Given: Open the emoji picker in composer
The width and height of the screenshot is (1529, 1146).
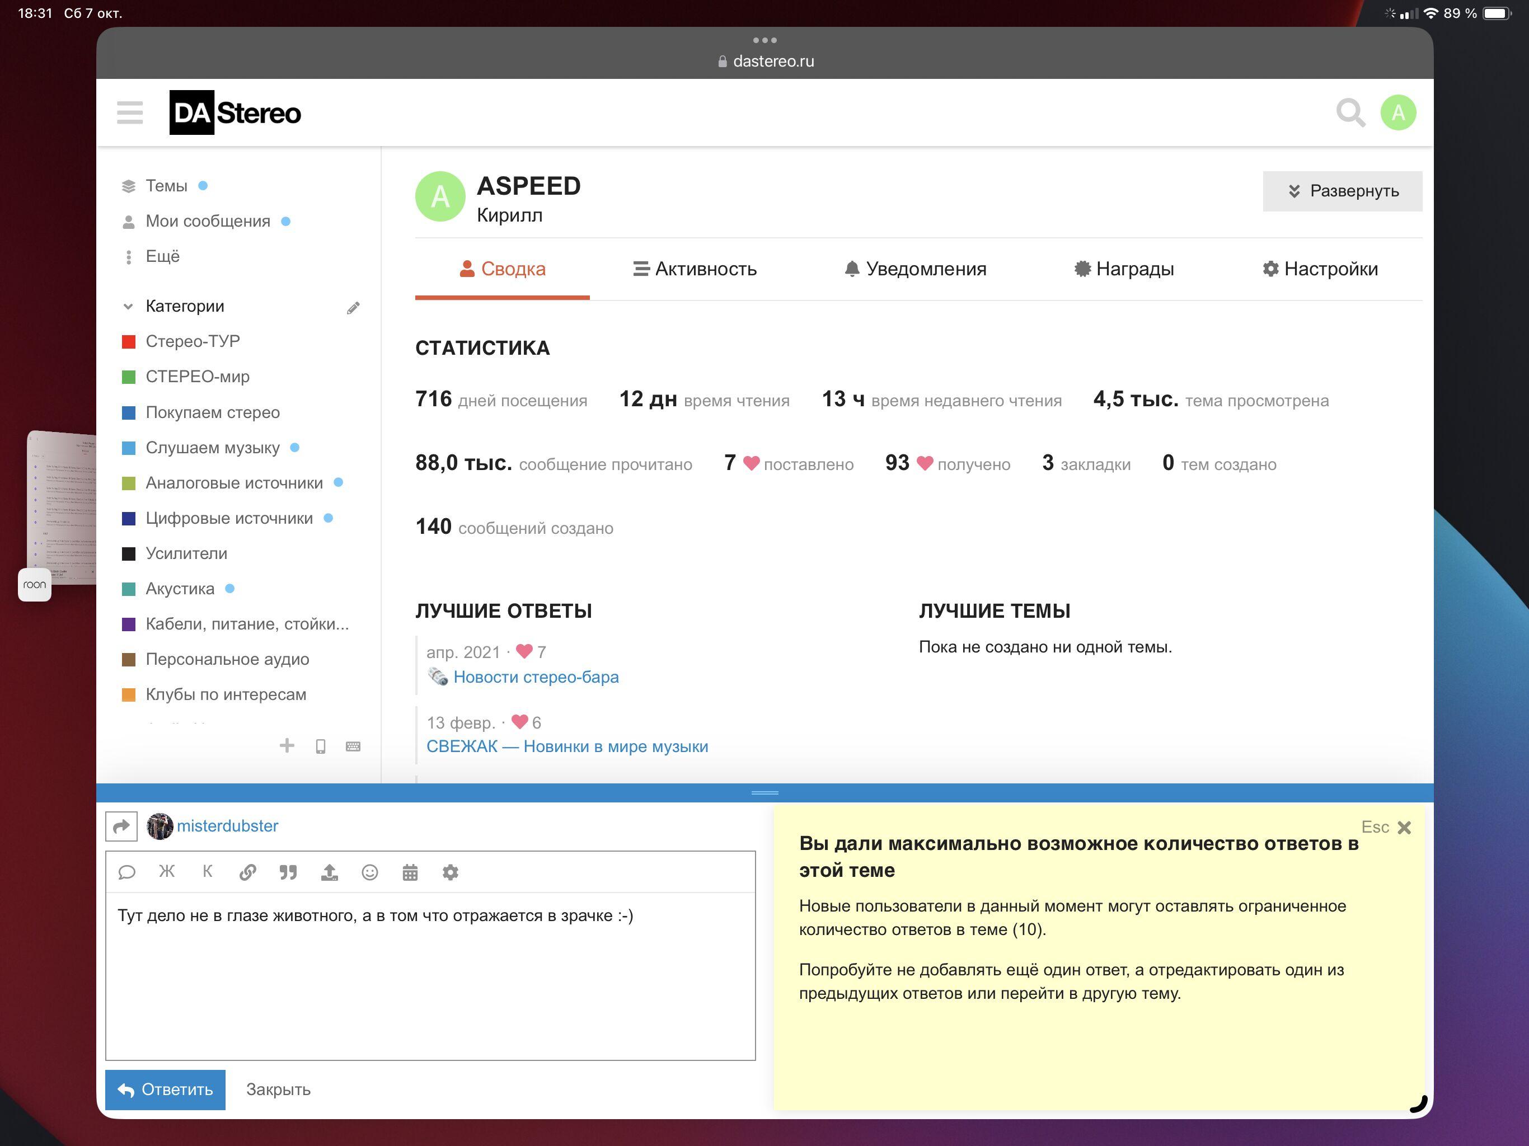Looking at the screenshot, I should pyautogui.click(x=370, y=872).
